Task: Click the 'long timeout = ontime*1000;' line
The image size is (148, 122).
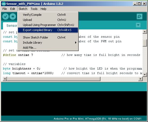Action: pyautogui.click(x=28, y=73)
